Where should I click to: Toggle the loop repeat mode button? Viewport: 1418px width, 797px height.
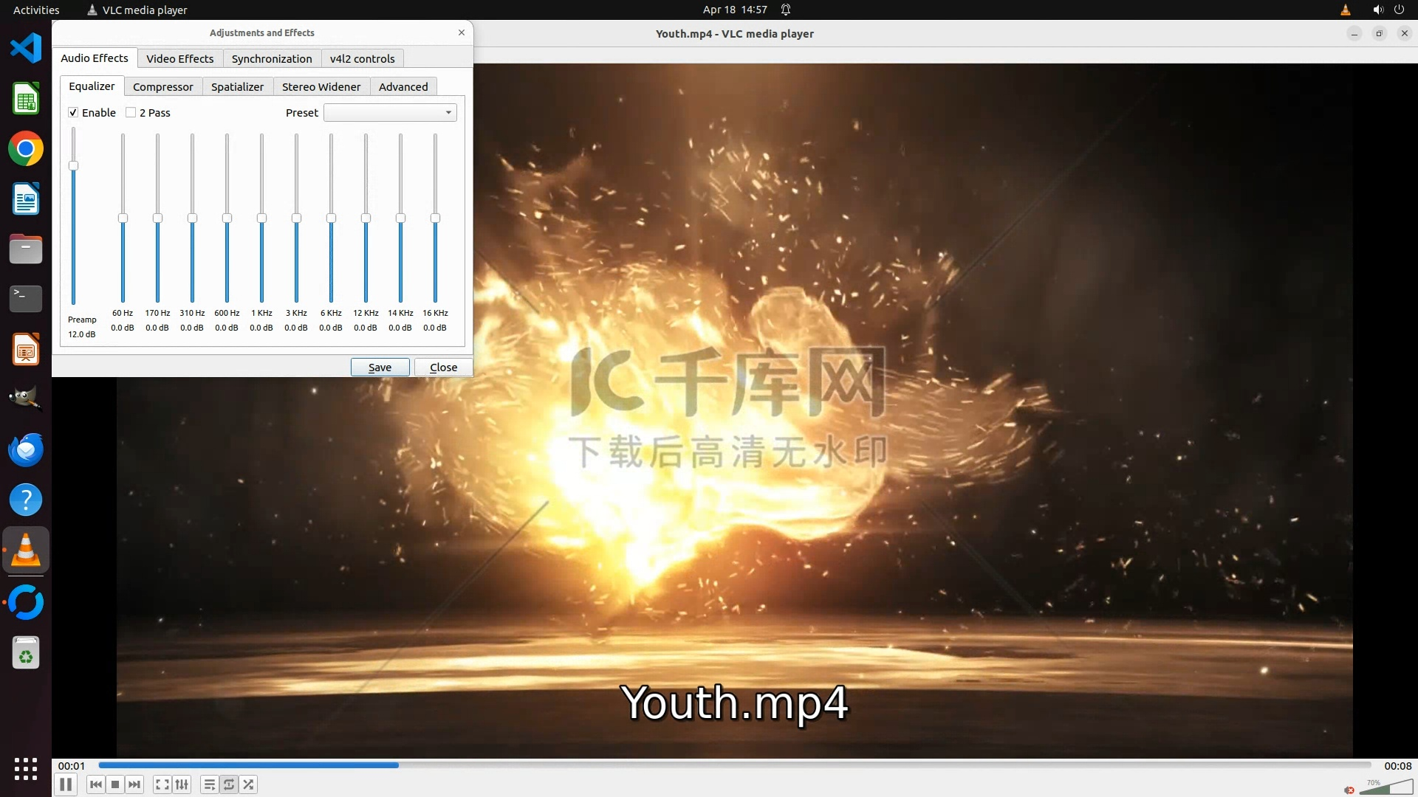click(x=229, y=784)
